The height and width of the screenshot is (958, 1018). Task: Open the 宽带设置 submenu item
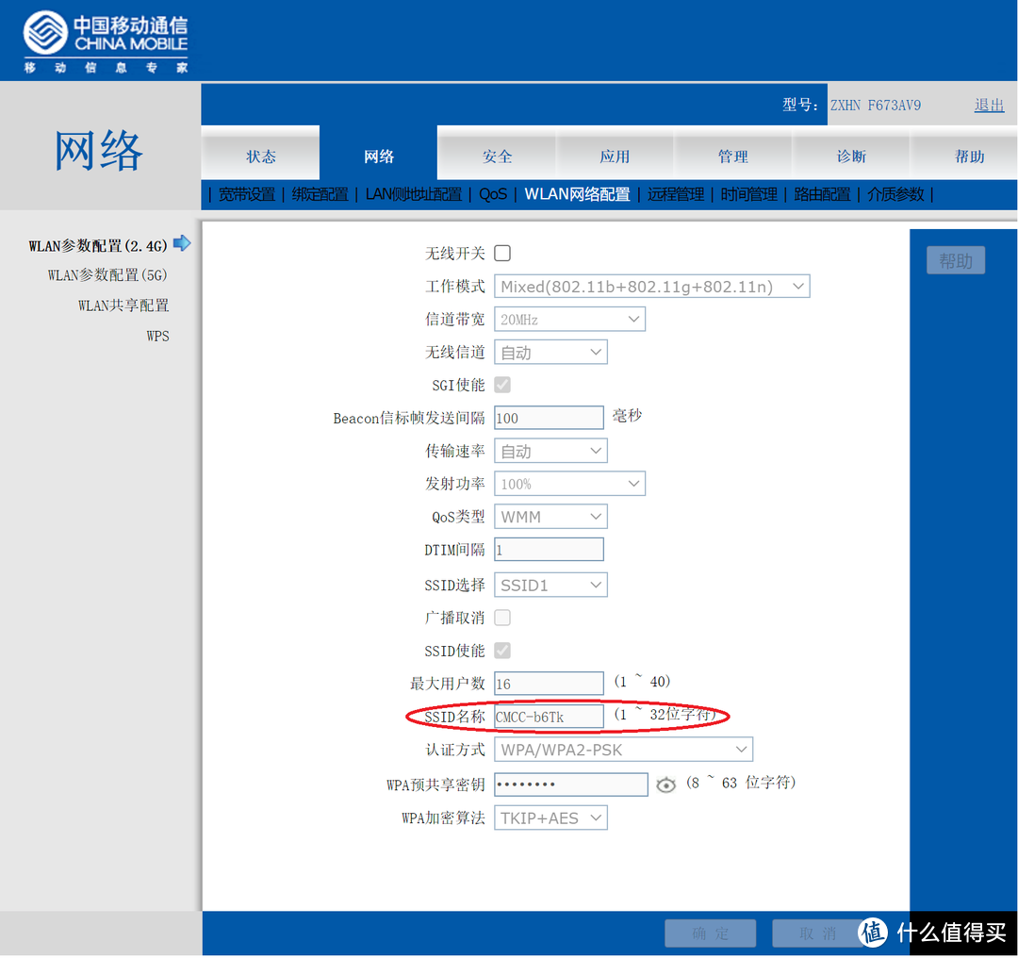point(247,194)
